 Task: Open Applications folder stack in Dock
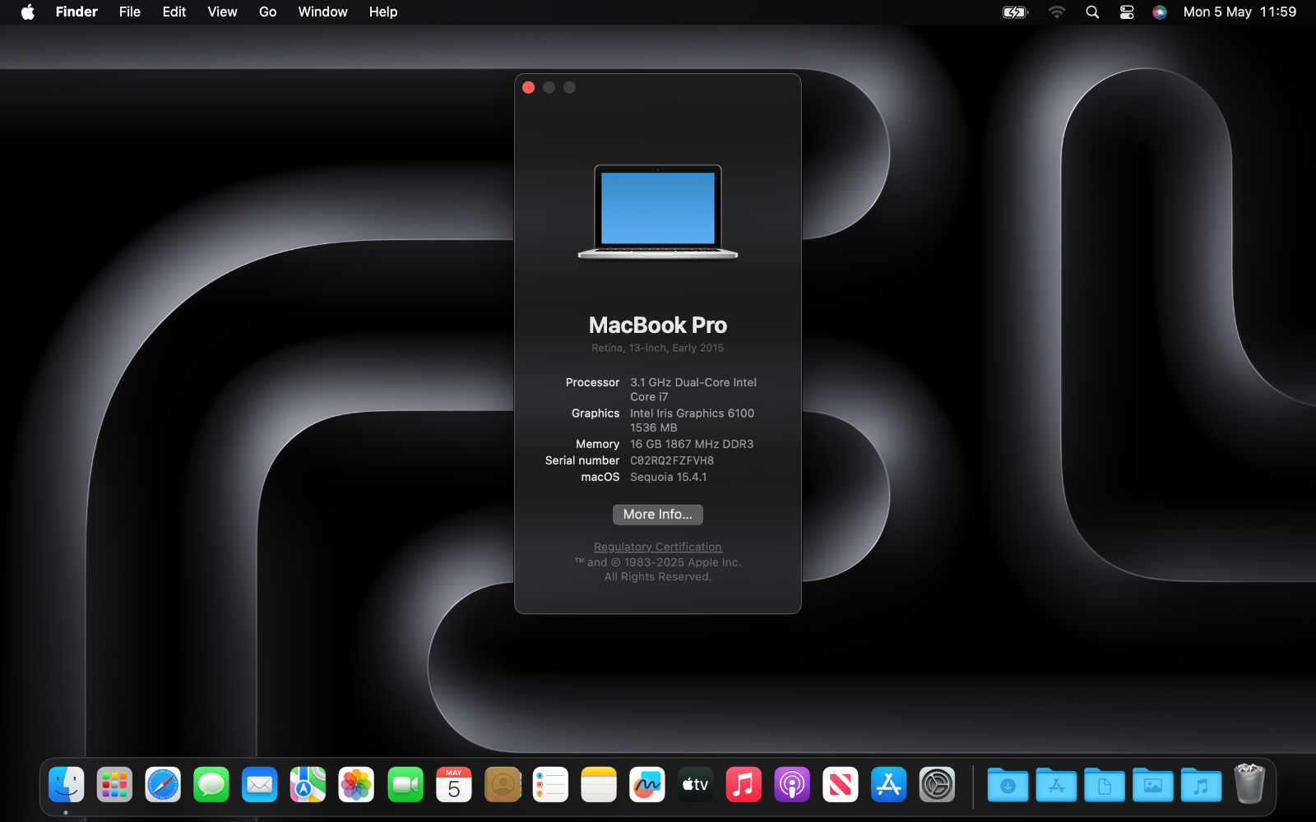[1056, 785]
